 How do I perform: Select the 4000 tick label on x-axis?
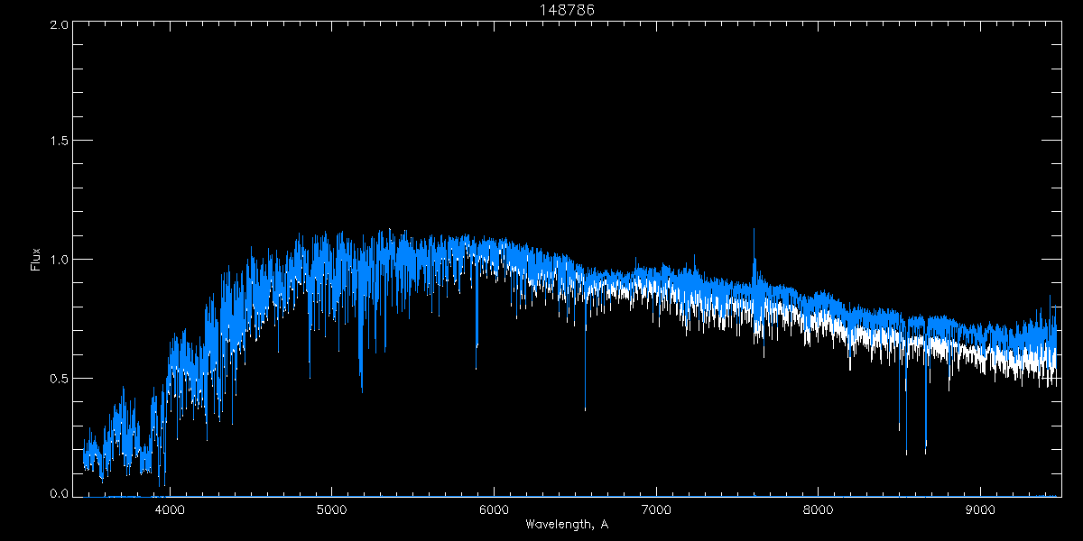pyautogui.click(x=170, y=509)
